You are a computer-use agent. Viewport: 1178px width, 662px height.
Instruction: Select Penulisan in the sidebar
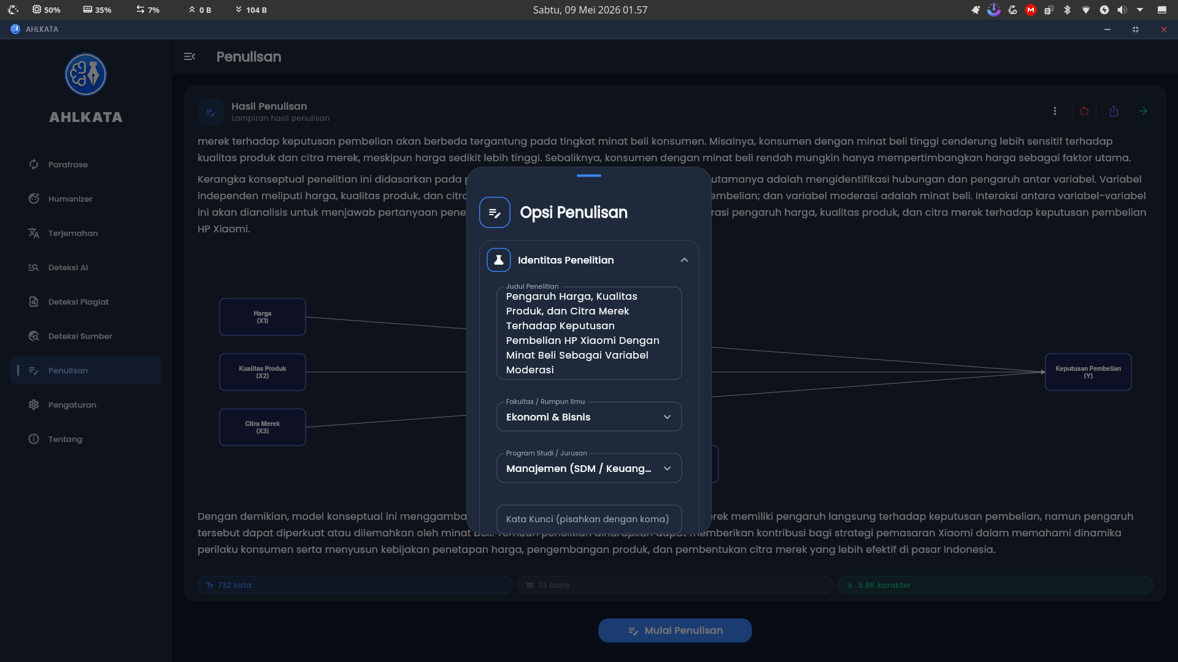coord(86,370)
